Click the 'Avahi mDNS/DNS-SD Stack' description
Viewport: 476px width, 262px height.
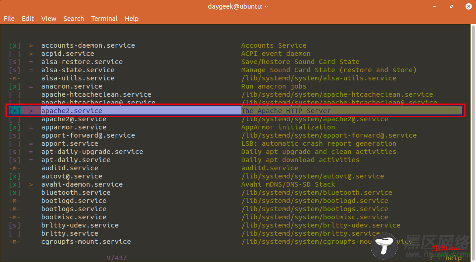point(288,184)
